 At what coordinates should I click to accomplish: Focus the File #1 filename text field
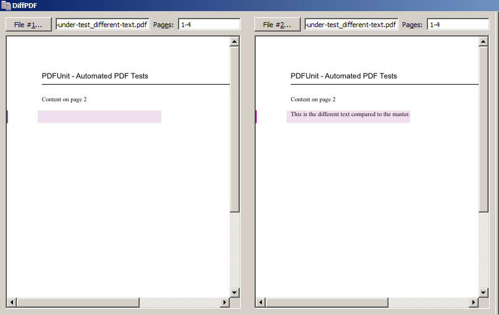[102, 25]
